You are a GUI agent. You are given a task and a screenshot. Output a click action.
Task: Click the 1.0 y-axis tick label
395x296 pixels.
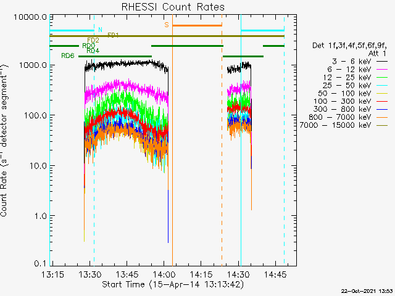[x=41, y=216]
